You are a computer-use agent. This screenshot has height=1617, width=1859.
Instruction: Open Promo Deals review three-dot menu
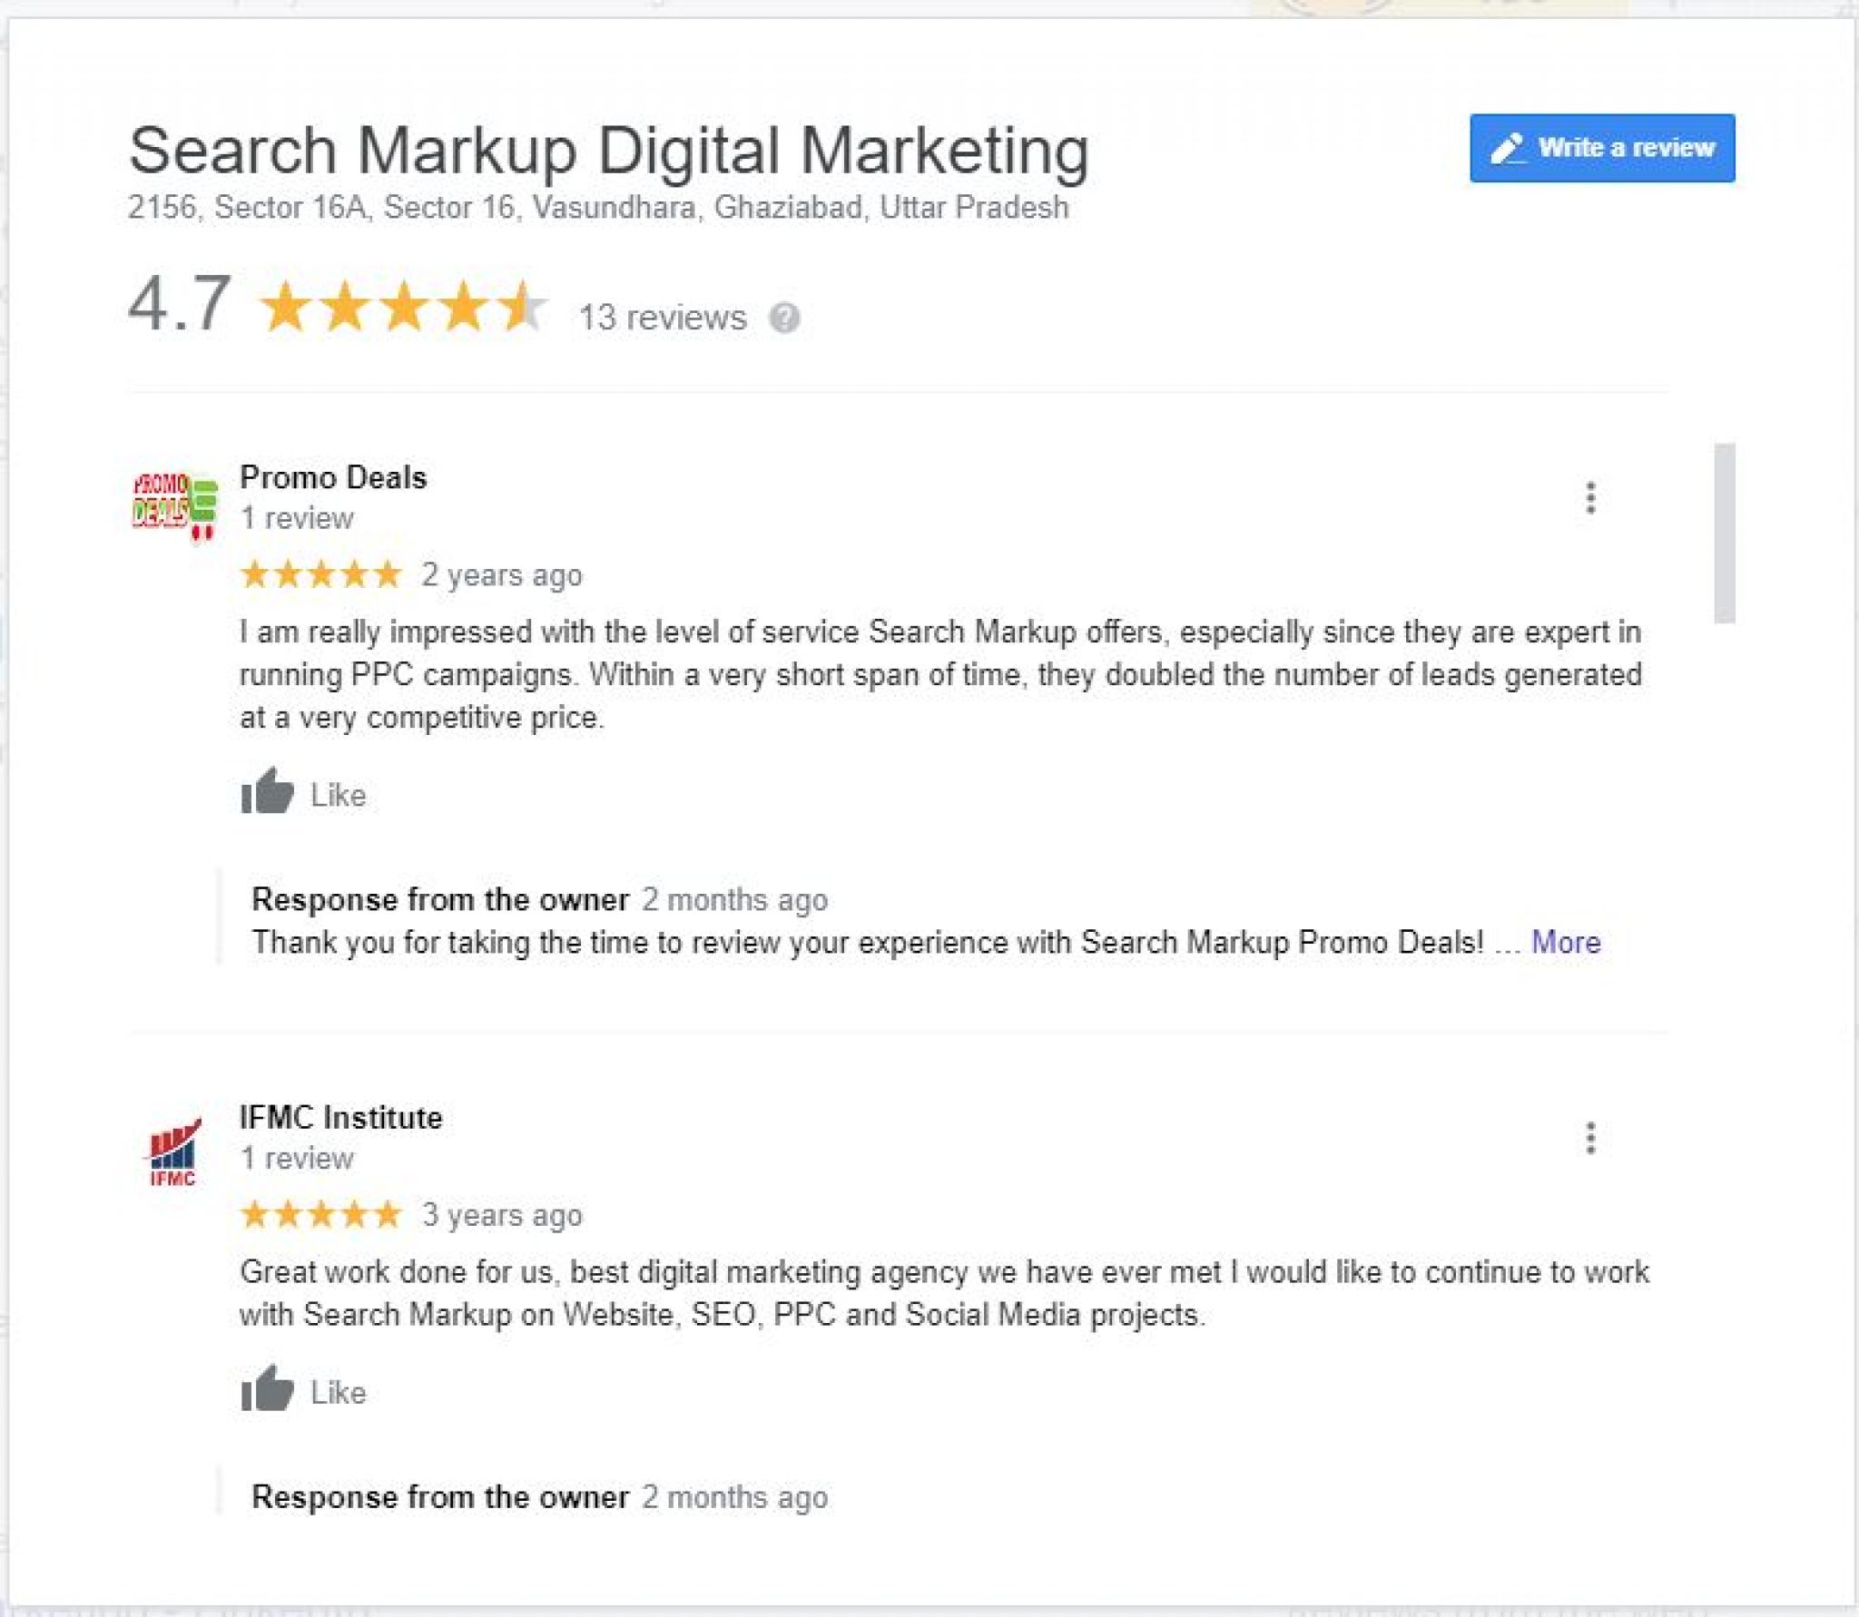1590,497
